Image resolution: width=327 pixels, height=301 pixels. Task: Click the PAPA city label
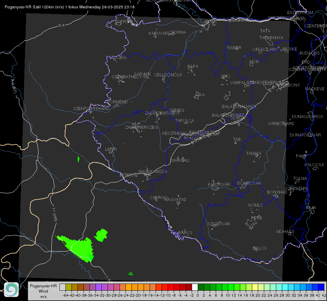(x=193, y=66)
